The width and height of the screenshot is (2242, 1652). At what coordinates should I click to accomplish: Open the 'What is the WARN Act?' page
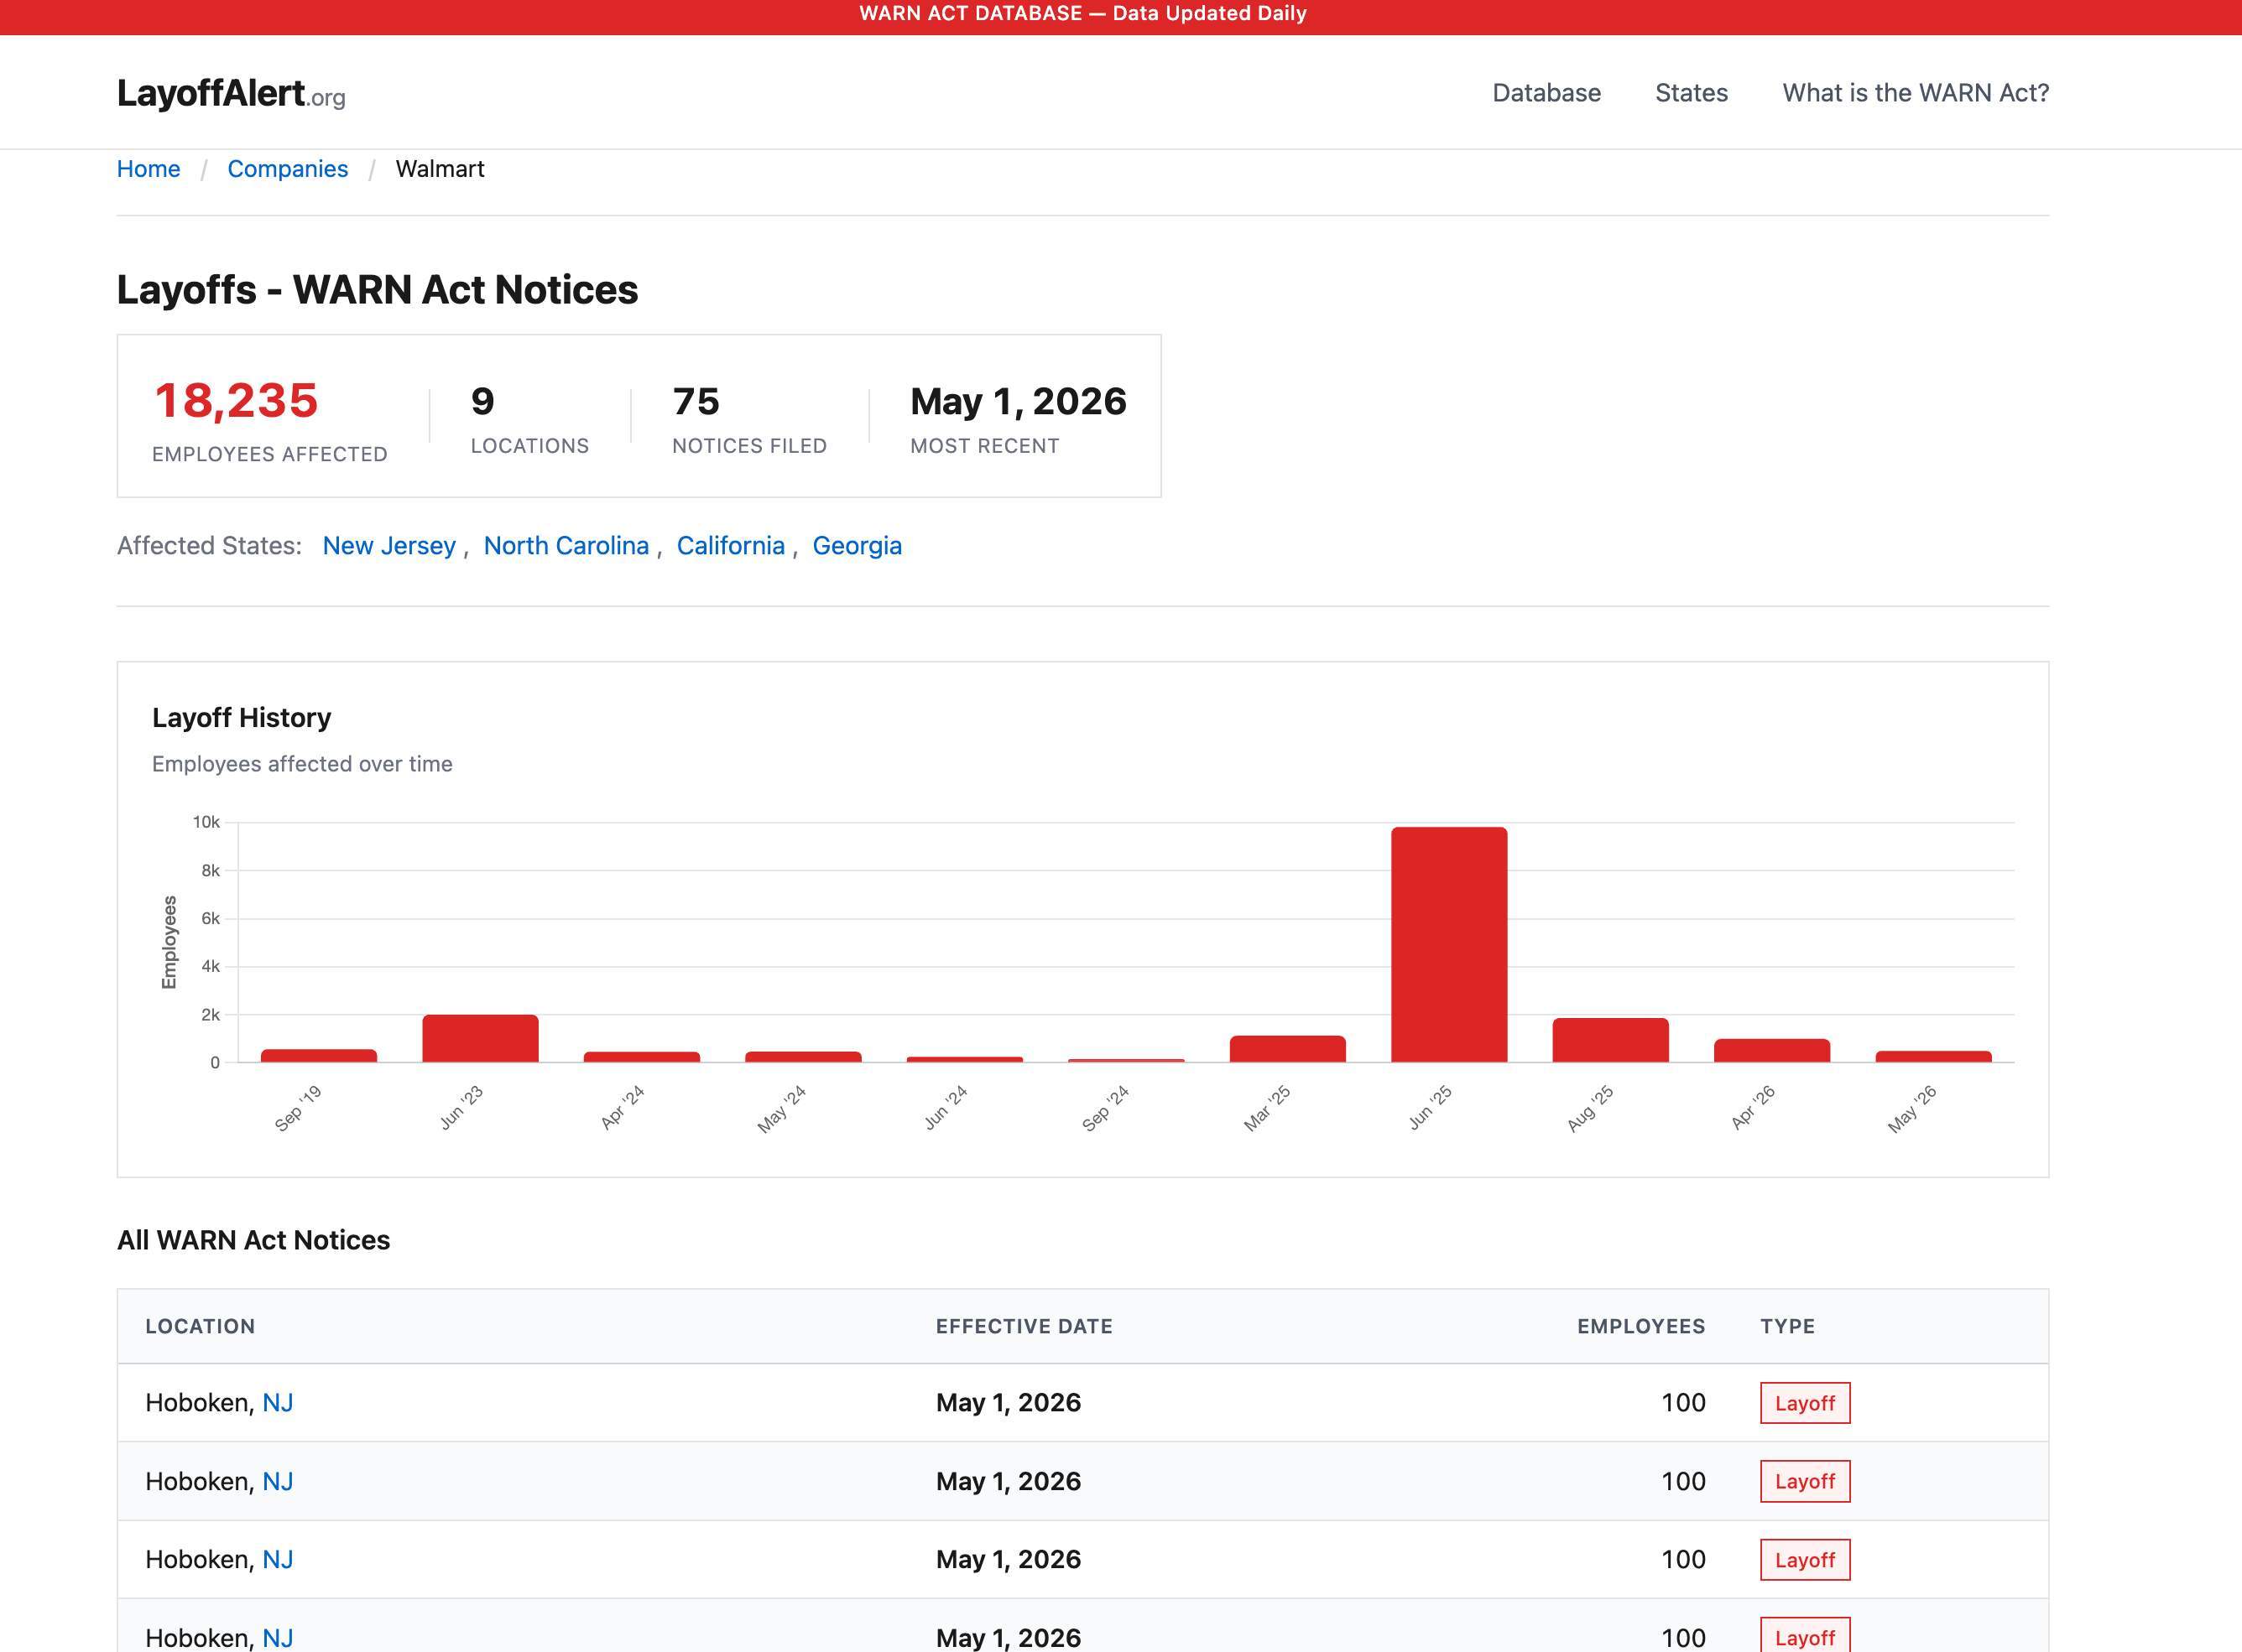[1915, 92]
